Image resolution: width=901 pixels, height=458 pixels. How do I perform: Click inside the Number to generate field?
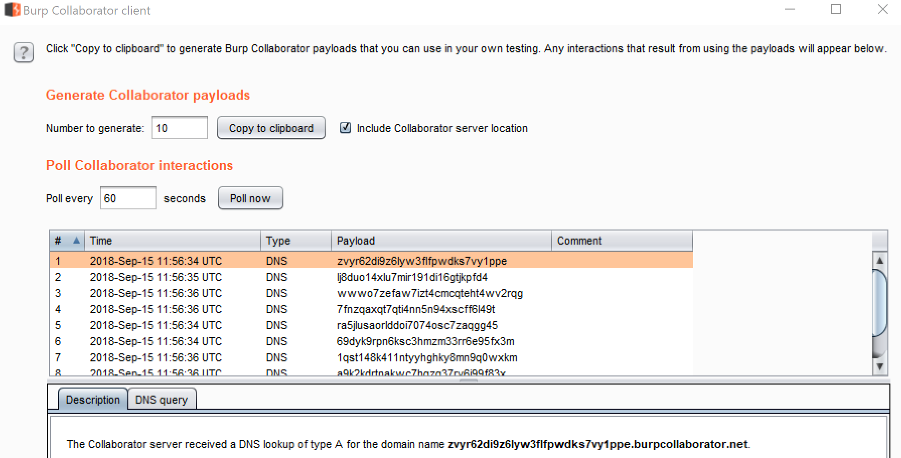179,127
